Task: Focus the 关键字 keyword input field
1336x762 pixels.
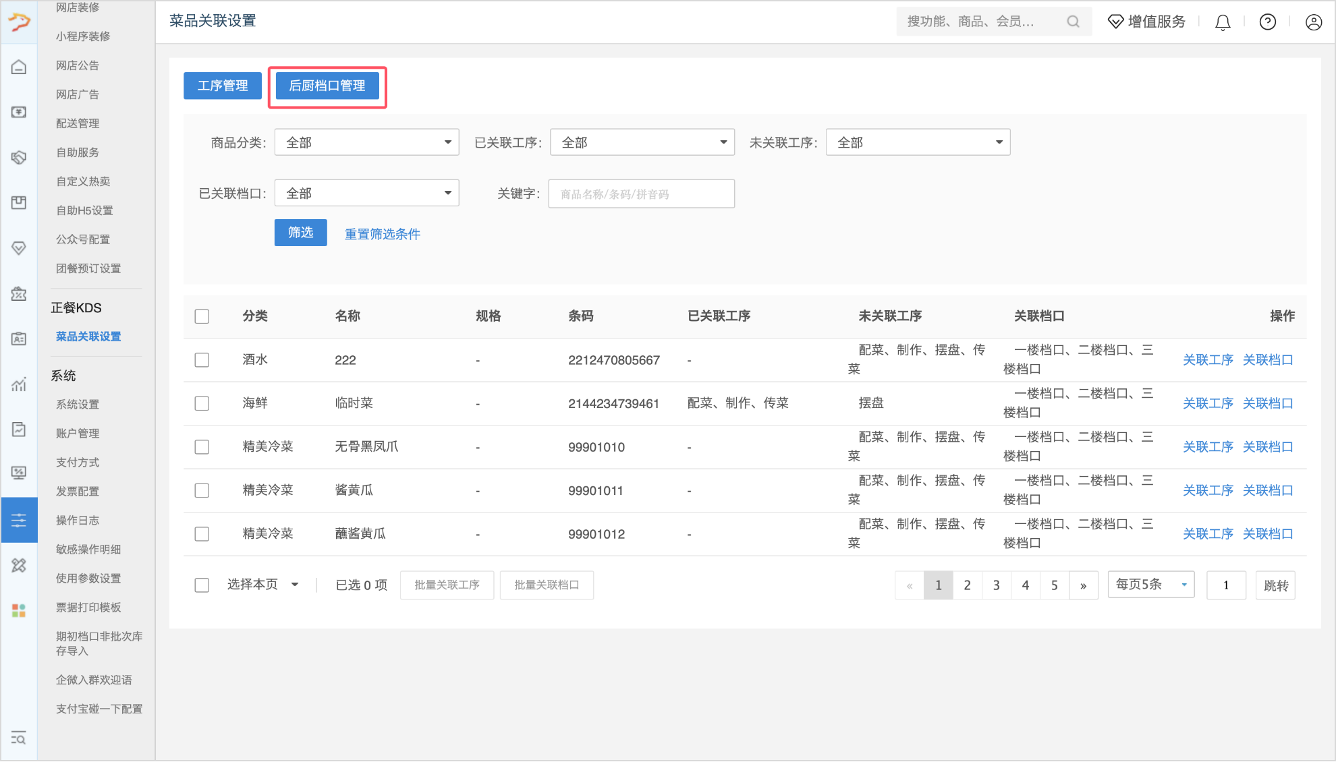Action: click(642, 194)
